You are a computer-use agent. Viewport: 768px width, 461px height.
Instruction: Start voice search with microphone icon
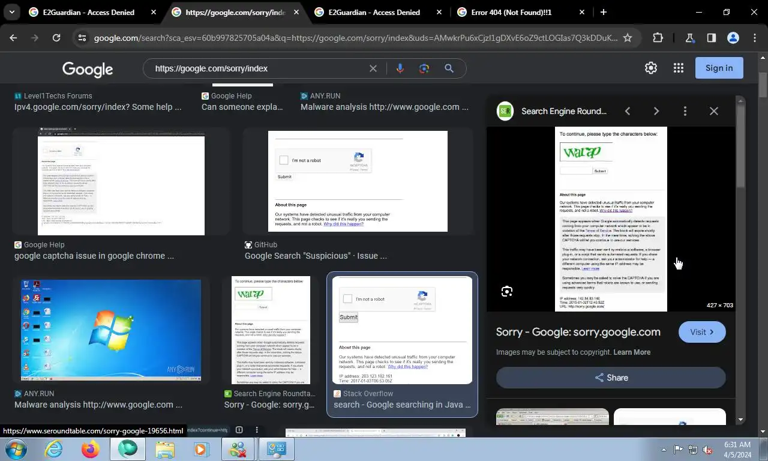click(x=400, y=68)
